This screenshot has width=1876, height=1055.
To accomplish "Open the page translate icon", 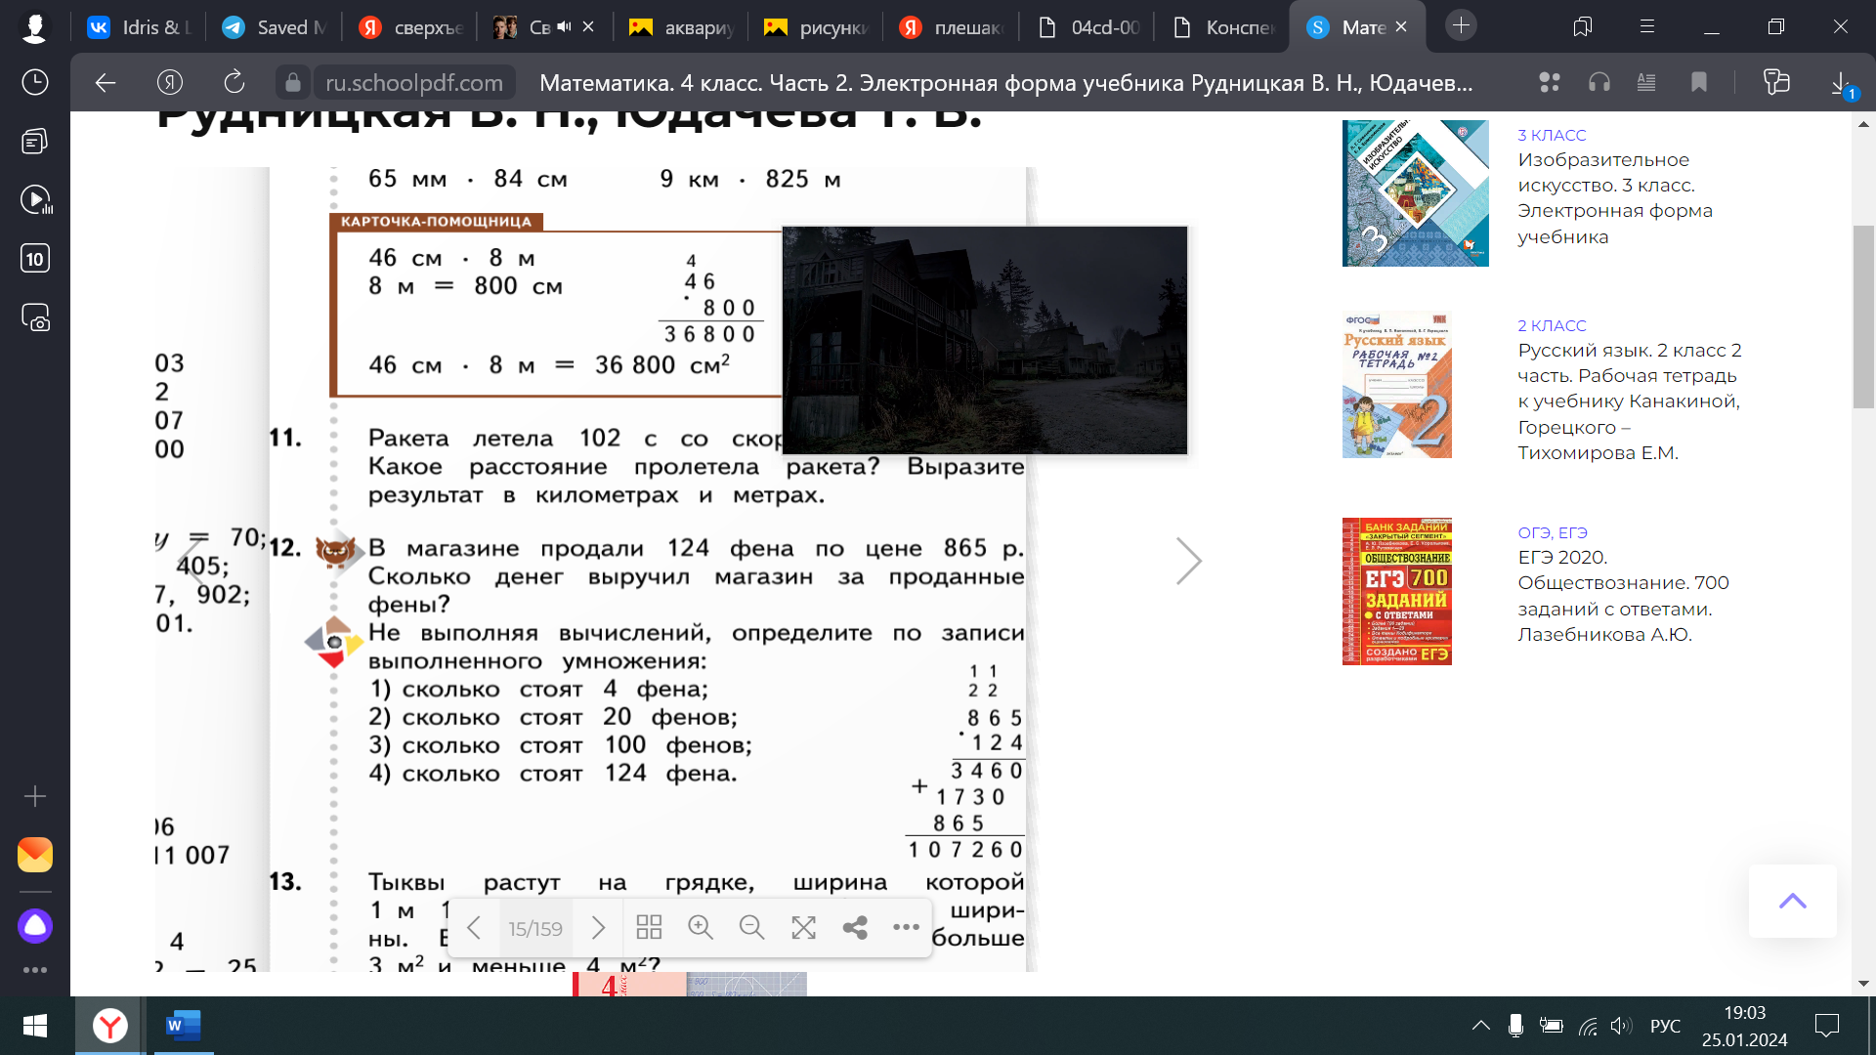I will (x=1776, y=83).
